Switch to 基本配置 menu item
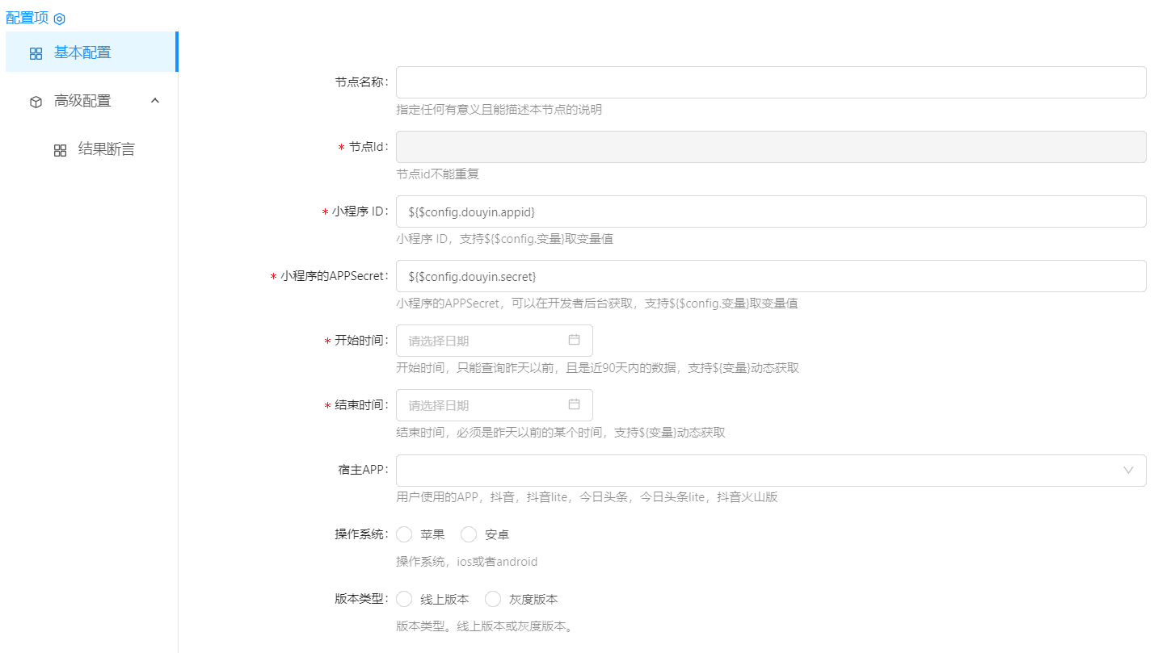This screenshot has width=1175, height=653. point(82,52)
